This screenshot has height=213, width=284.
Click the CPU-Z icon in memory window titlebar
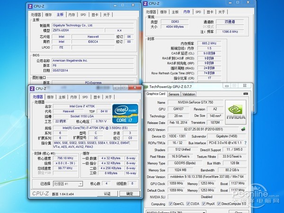146,3
